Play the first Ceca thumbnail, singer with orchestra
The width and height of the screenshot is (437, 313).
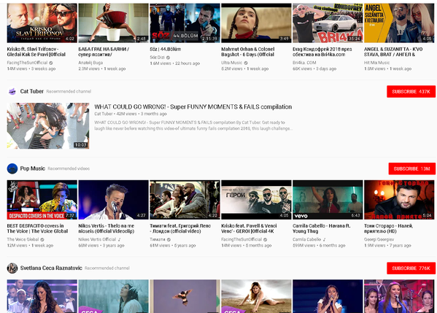click(42, 296)
